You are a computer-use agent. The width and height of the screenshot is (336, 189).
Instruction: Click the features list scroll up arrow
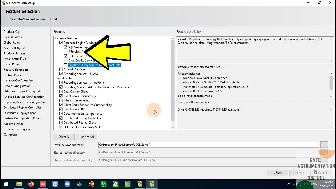click(172, 39)
